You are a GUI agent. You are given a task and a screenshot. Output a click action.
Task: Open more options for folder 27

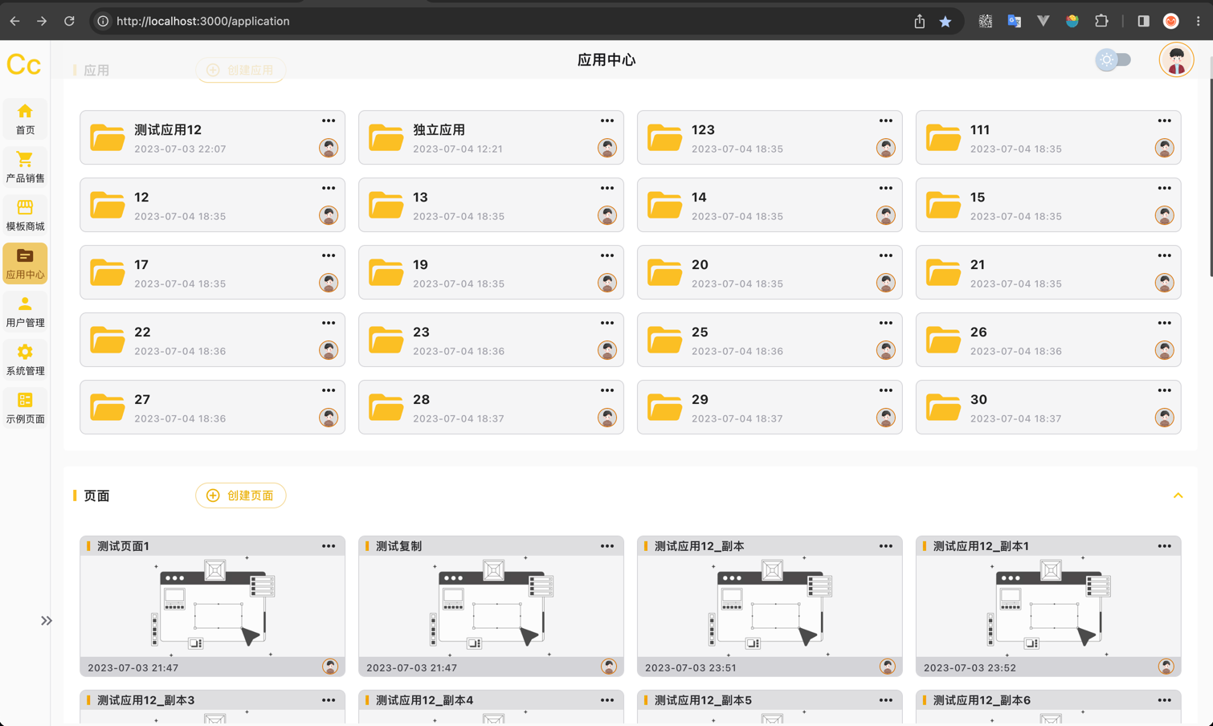click(x=329, y=390)
